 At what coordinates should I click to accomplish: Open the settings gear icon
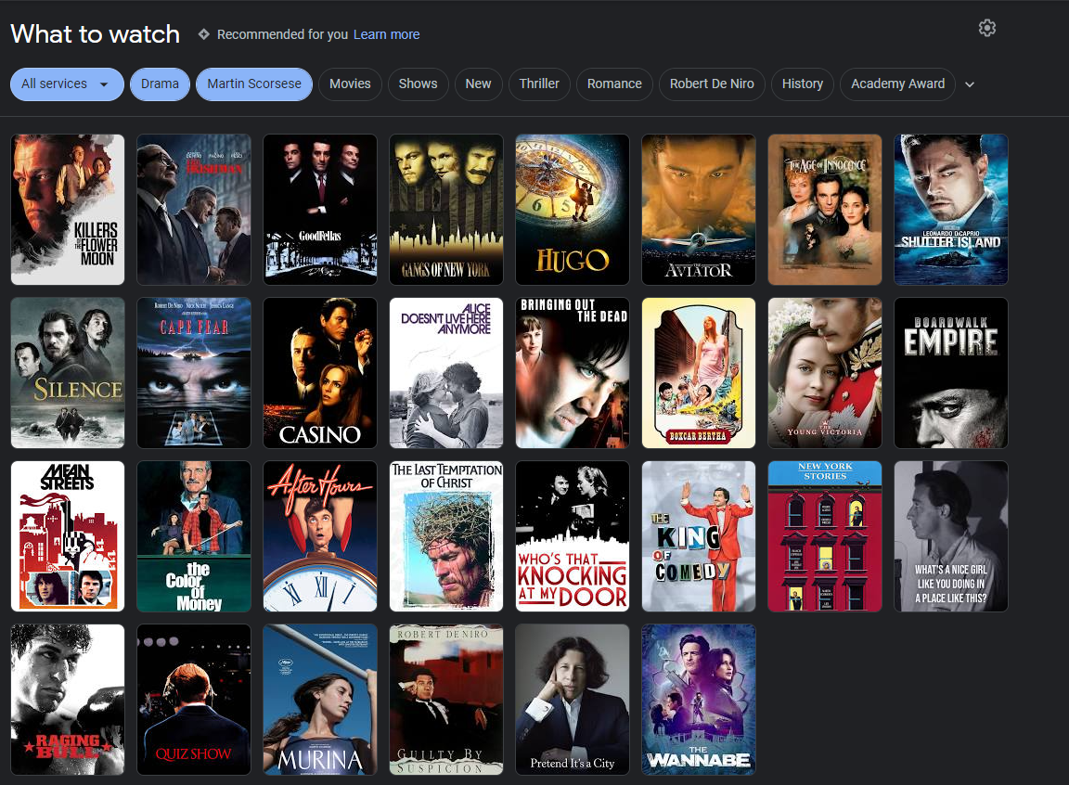tap(986, 28)
